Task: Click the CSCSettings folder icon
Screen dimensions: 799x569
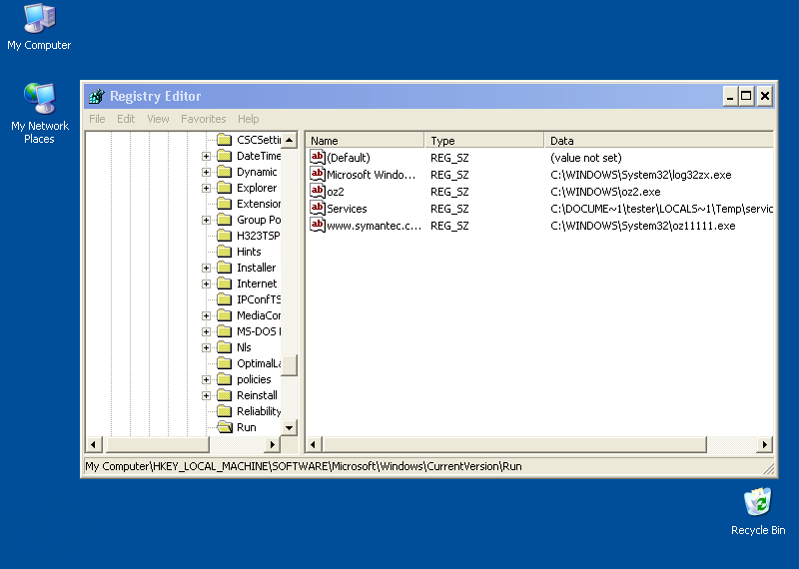Action: click(x=224, y=140)
